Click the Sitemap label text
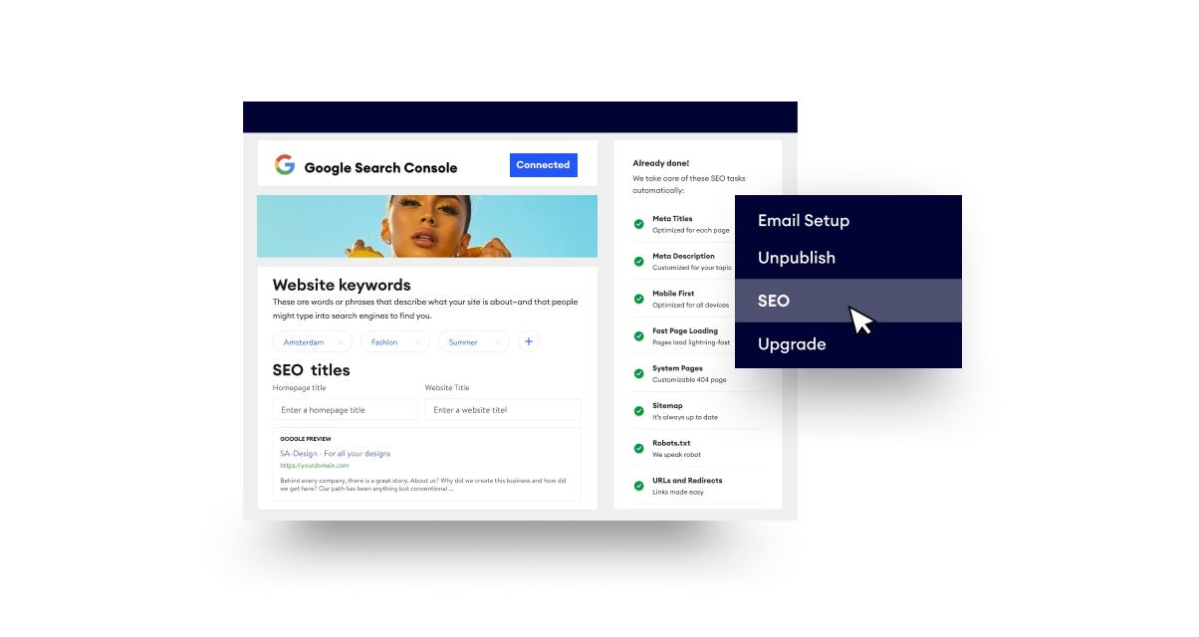Image resolution: width=1199 pixels, height=637 pixels. (x=667, y=406)
